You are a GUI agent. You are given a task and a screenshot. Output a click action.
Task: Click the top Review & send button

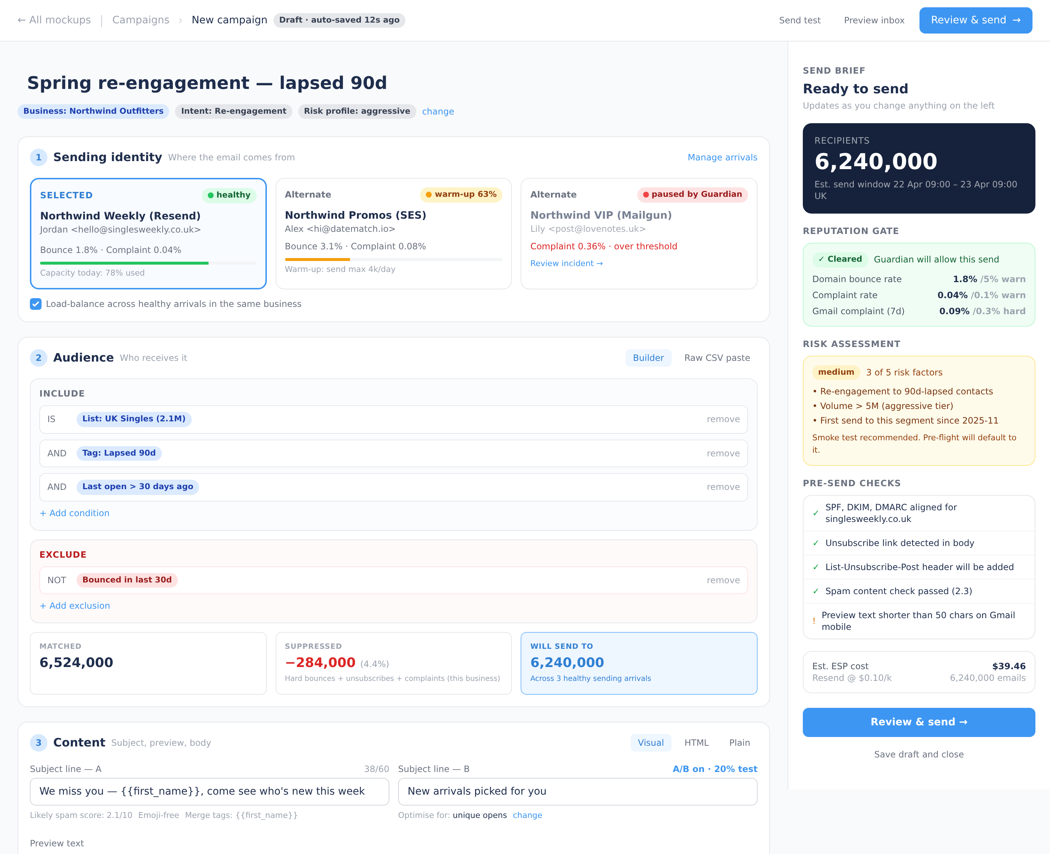pyautogui.click(x=975, y=20)
